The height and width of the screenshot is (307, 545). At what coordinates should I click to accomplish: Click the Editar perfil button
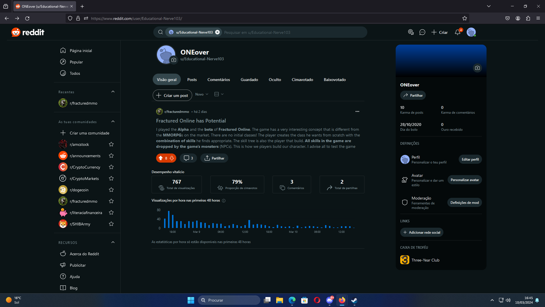470,159
